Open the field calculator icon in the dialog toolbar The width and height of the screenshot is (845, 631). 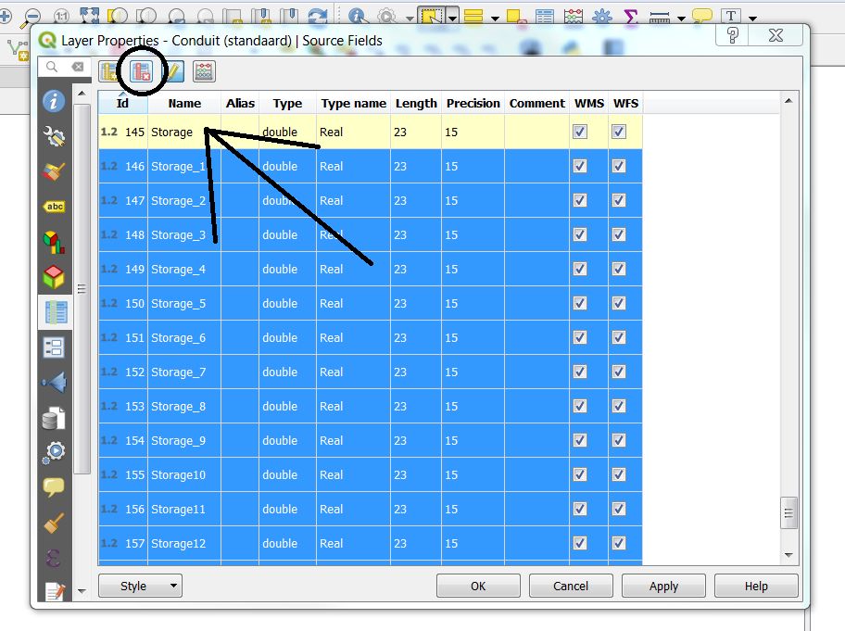click(x=204, y=71)
